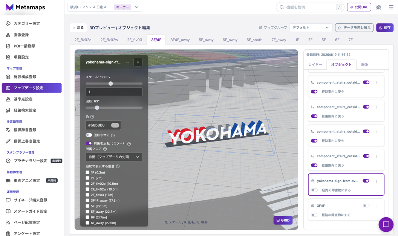Image resolution: width=398 pixels, height=236 pixels.
Task: Check the 5F (22.5m) checkbox
Action: 87,206
